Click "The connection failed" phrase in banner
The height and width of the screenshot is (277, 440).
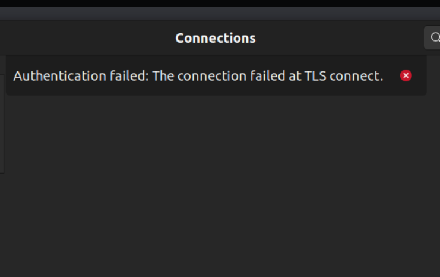tap(219, 76)
